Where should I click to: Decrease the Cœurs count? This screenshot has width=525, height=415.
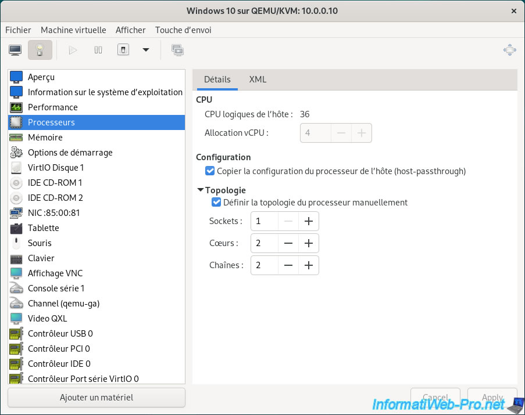tap(288, 243)
